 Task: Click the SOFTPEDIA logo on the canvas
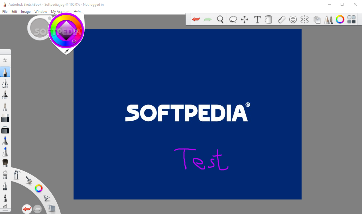(188, 112)
